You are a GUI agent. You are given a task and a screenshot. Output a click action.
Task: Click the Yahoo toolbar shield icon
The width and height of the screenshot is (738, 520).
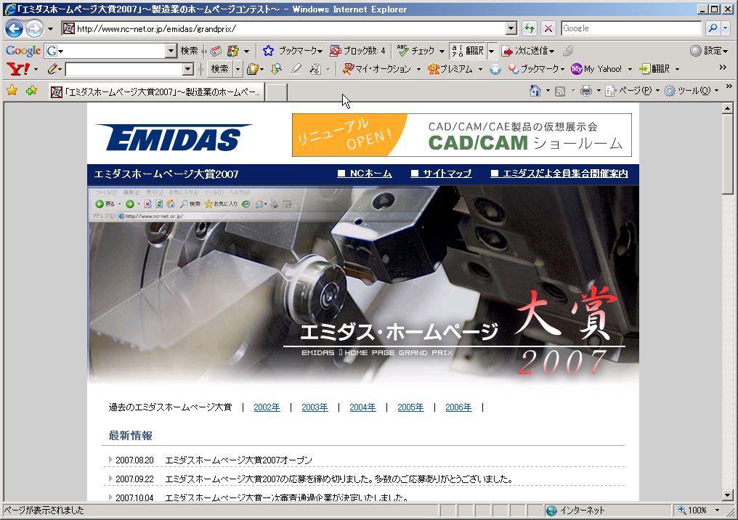[x=253, y=69]
